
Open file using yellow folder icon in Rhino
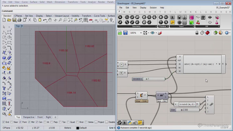(x=9, y=20)
